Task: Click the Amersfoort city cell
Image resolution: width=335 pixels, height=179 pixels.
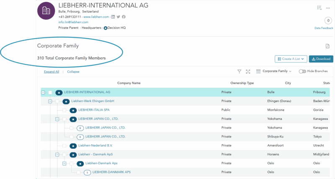Action: (276, 145)
